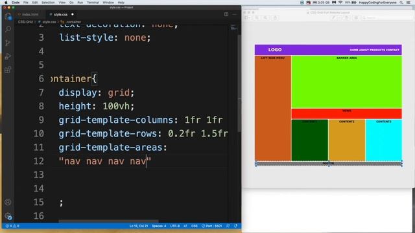Click the Wi-Fi icon in menu bar
Image resolution: width=415 pixels, height=233 pixels.
(x=340, y=3)
